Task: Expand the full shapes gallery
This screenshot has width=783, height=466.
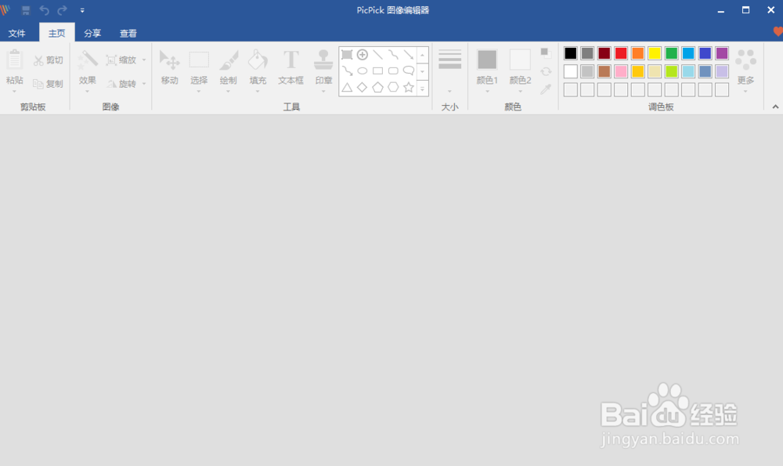Action: tap(423, 89)
